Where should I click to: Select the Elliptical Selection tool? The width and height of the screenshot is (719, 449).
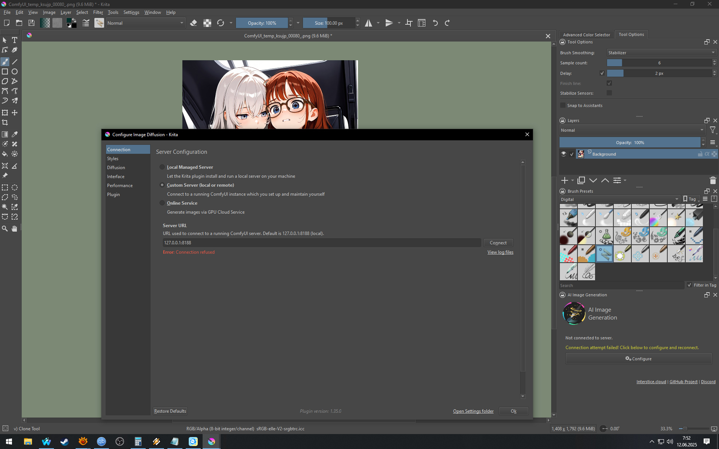pos(15,187)
